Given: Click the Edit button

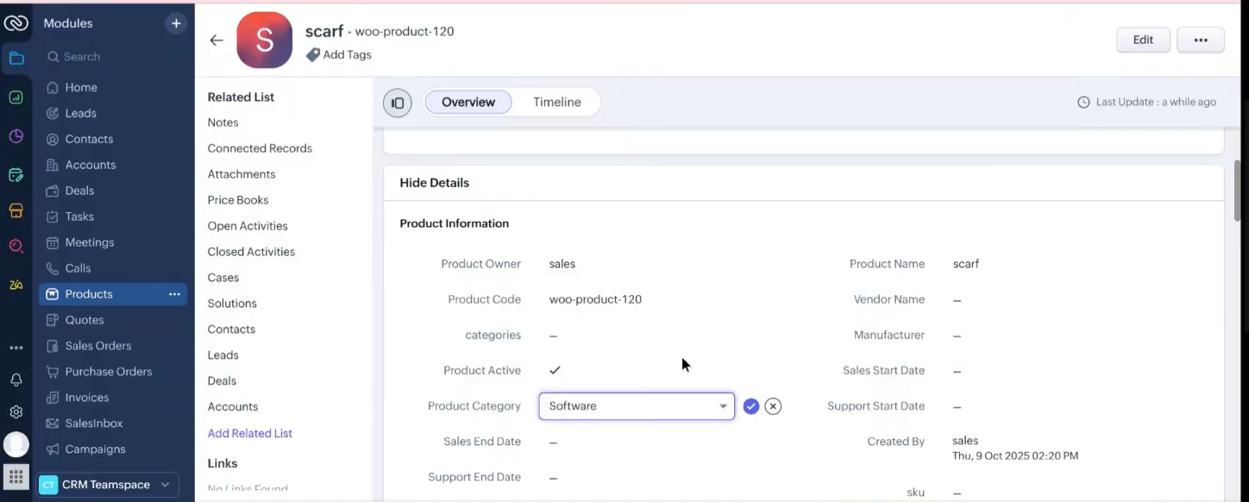Looking at the screenshot, I should [x=1143, y=40].
